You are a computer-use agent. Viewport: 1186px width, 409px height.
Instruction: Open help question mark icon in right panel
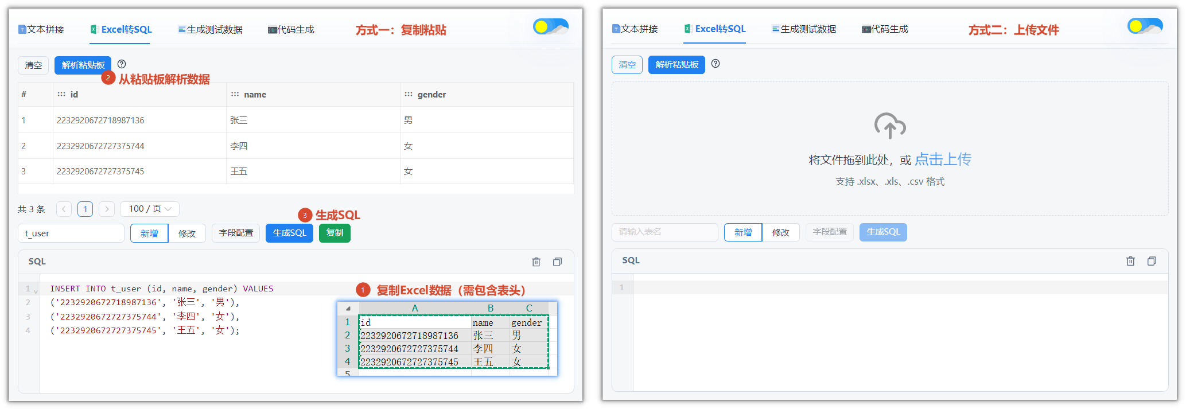point(716,64)
